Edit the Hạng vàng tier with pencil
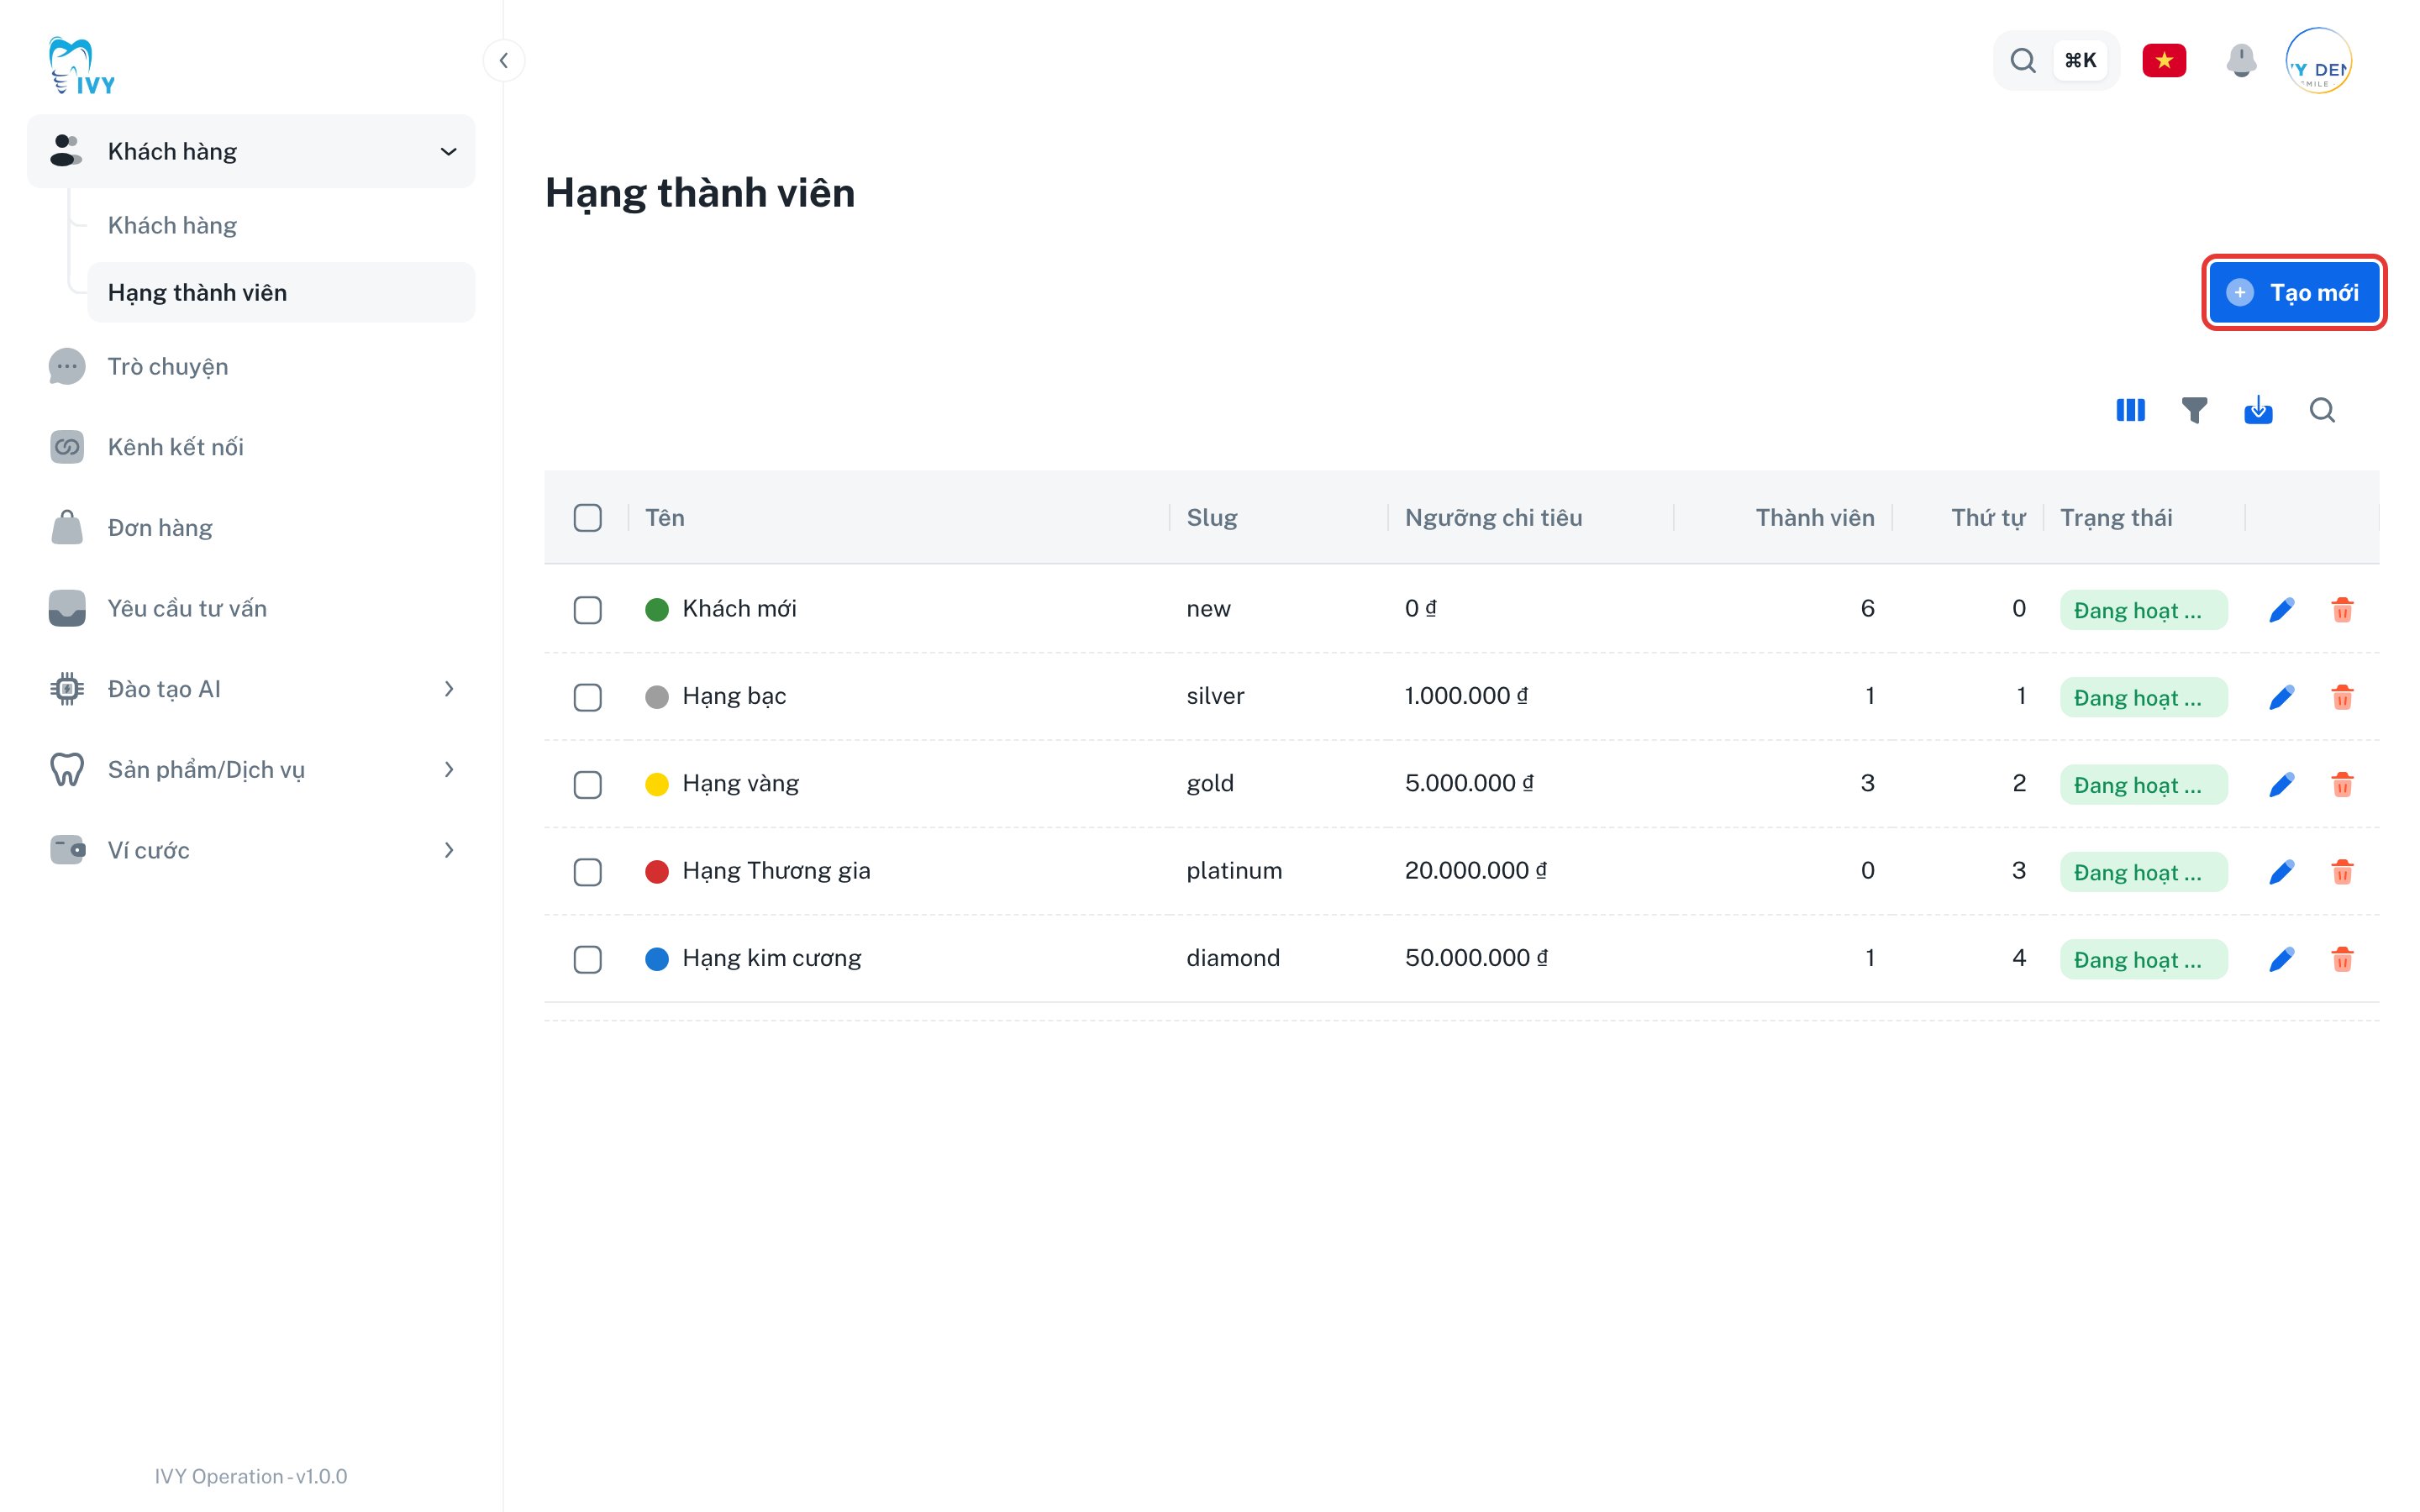 point(2281,785)
